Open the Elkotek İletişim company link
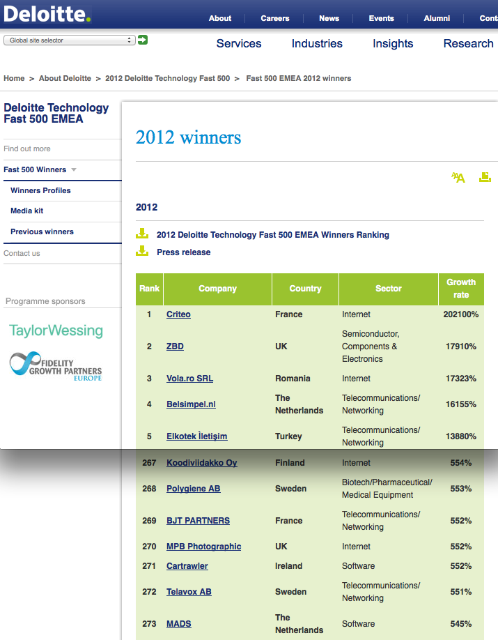Viewport: 498px width, 640px height. 196,436
